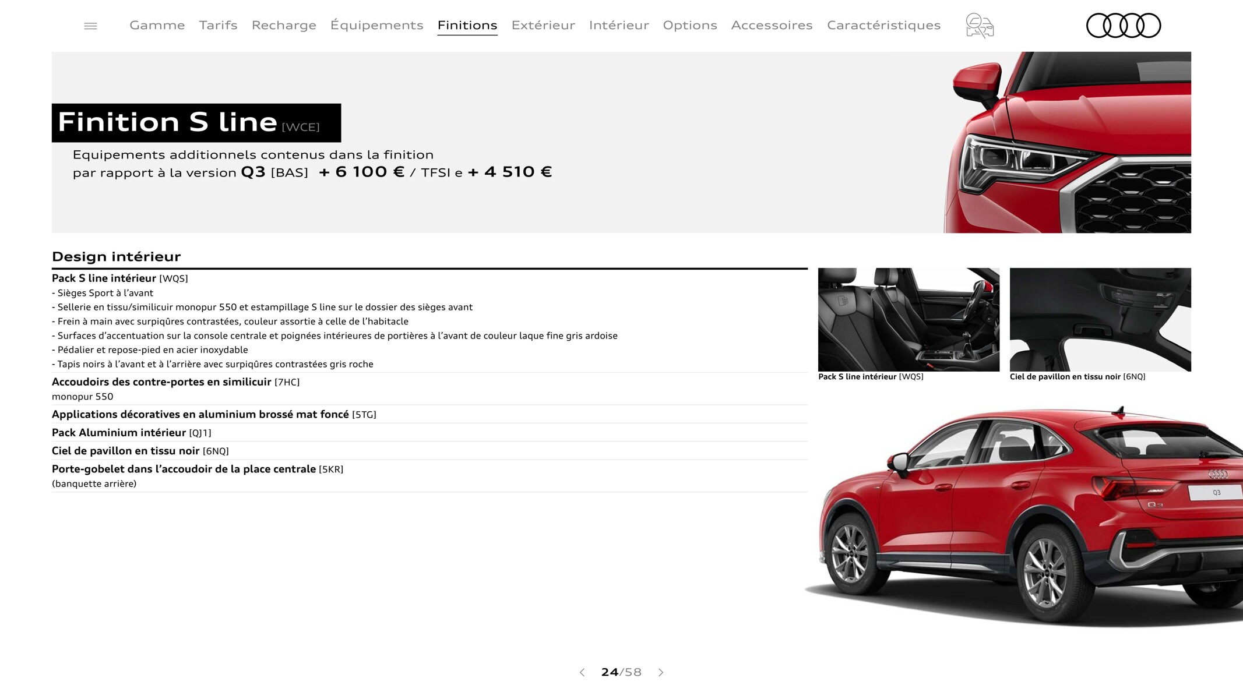Open the Extérieur tab

543,25
